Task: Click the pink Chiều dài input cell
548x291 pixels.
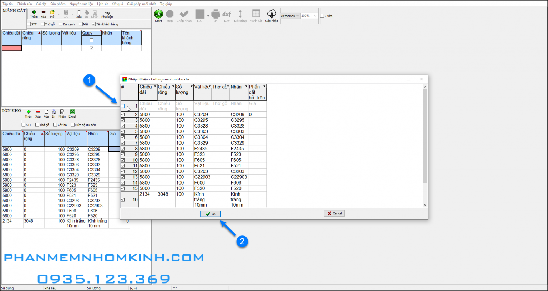Action: [12, 48]
